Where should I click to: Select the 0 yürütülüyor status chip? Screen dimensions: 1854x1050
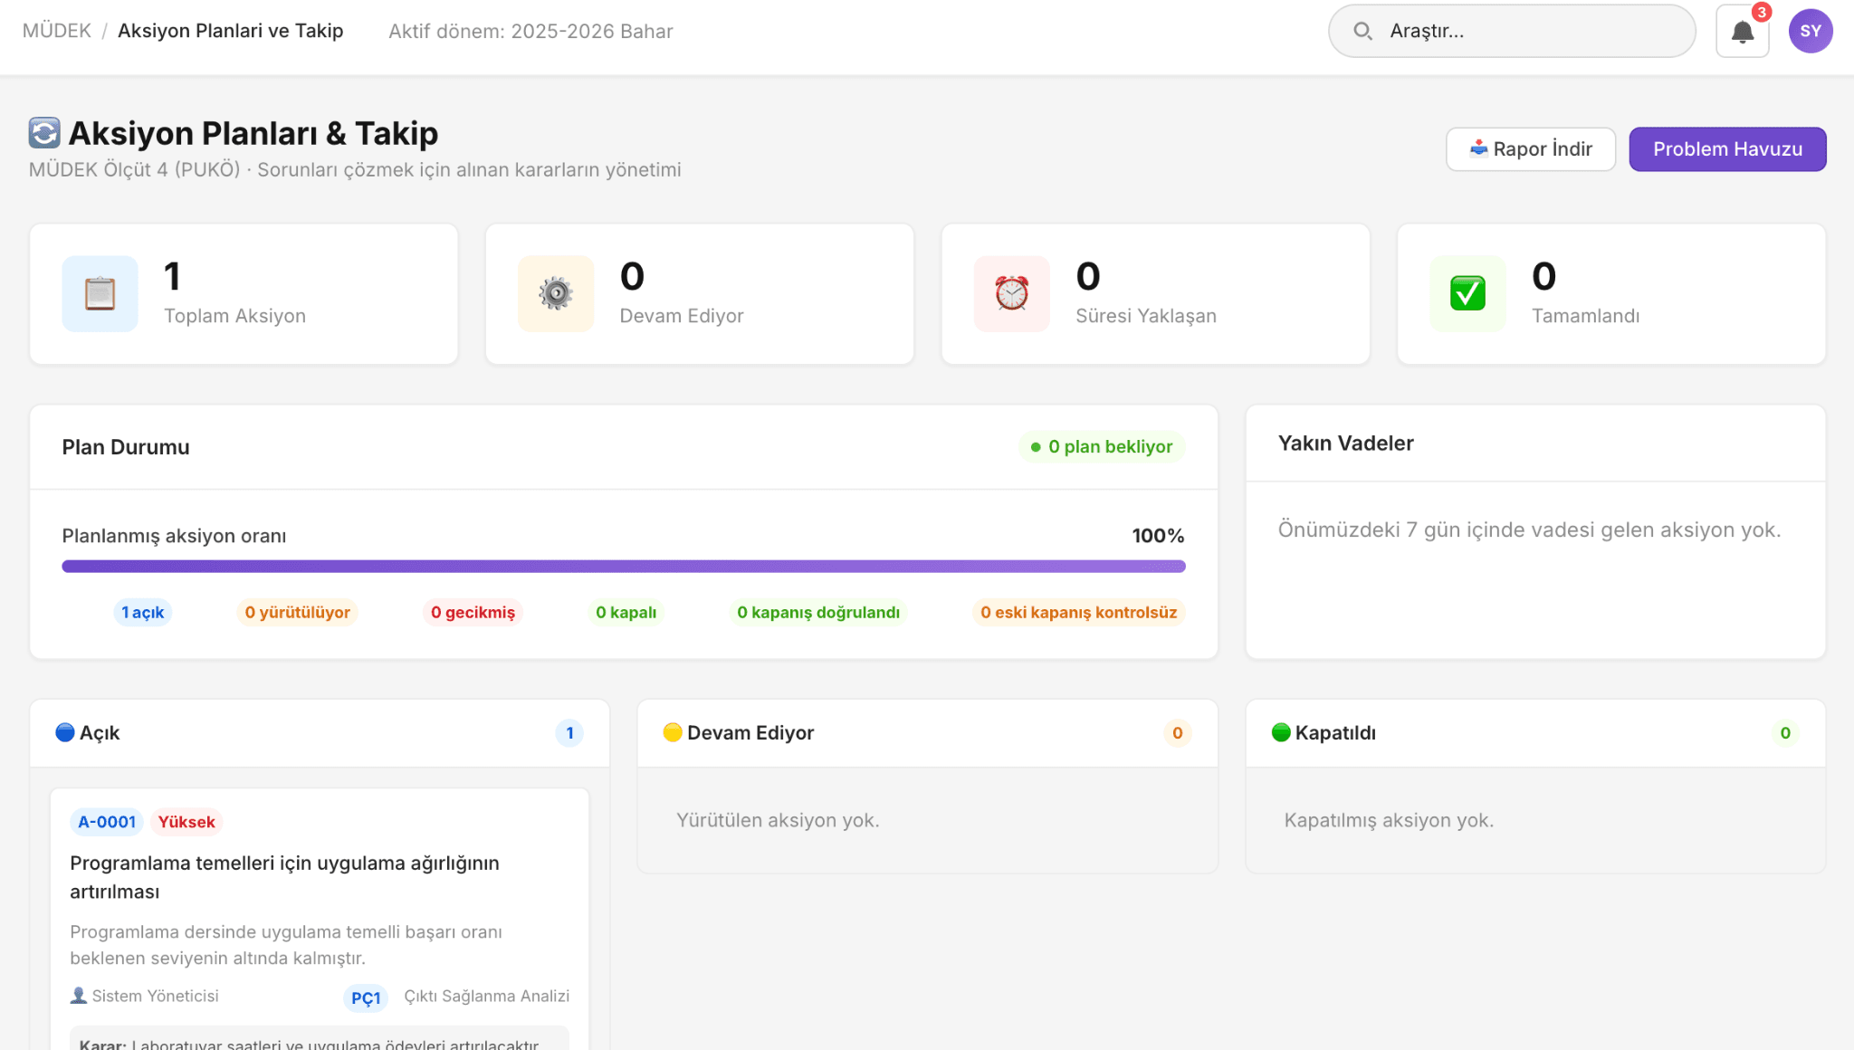297,613
